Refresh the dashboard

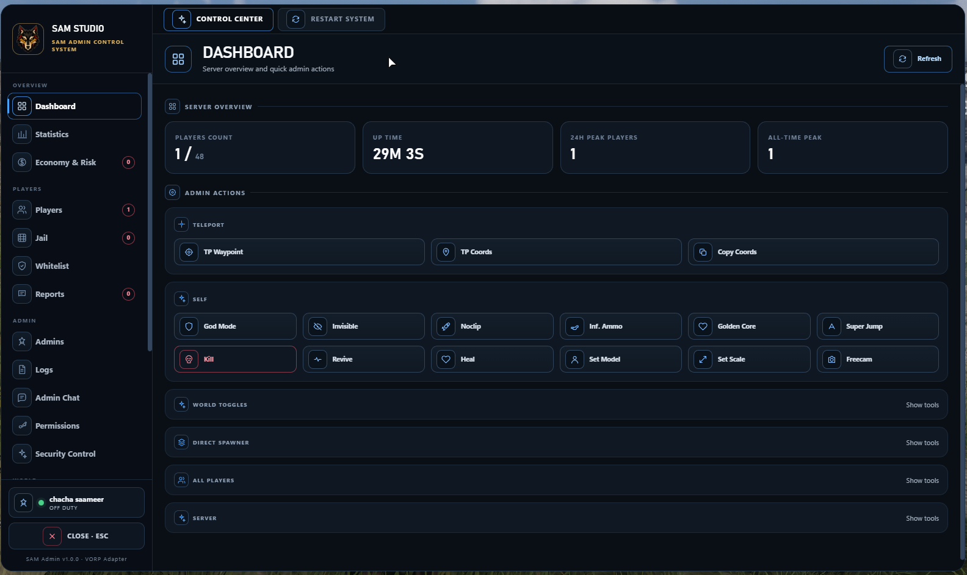(918, 59)
